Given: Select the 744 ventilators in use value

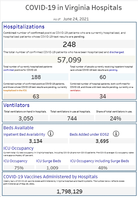Looking at the screenshot, I should [x=72, y=118].
